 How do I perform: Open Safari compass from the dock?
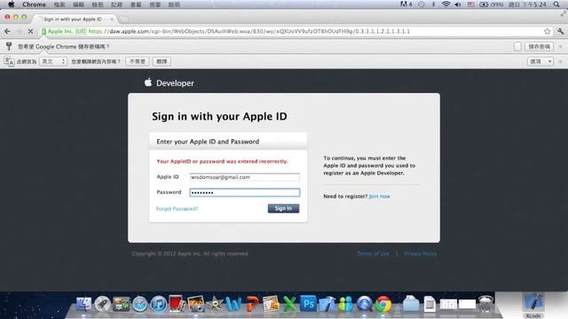pos(140,304)
